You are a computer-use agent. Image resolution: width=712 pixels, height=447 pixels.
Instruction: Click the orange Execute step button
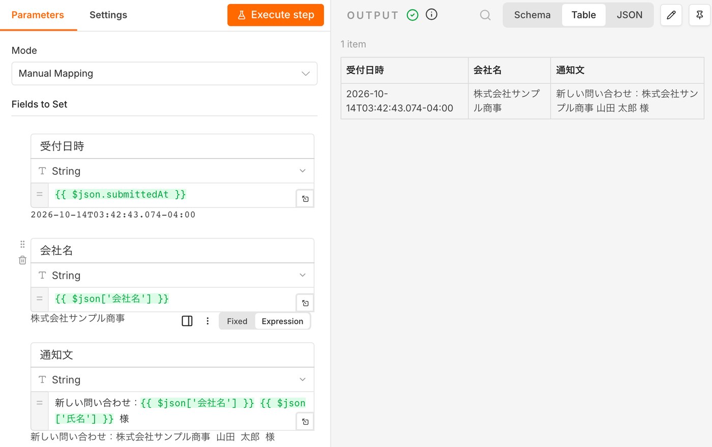[276, 15]
